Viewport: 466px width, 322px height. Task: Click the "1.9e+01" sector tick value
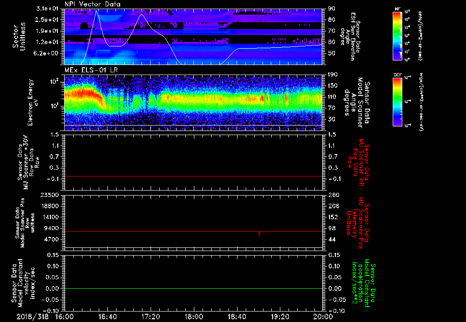[47, 31]
